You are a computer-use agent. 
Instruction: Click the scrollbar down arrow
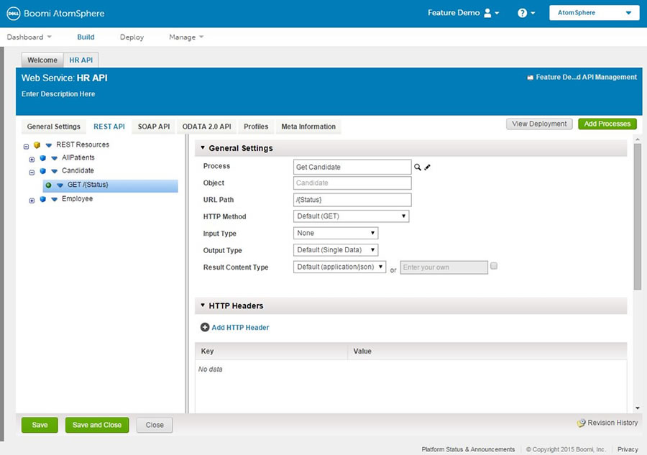(638, 408)
